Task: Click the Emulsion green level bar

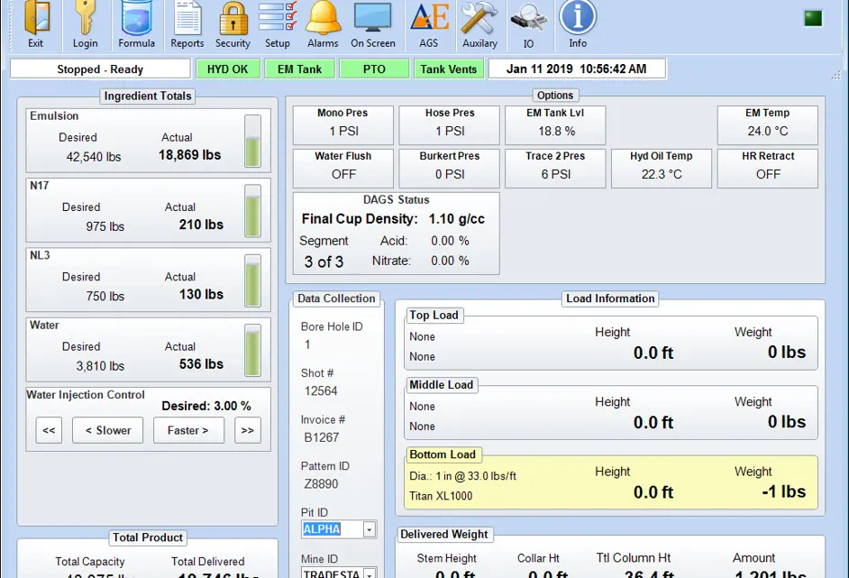Action: click(252, 142)
